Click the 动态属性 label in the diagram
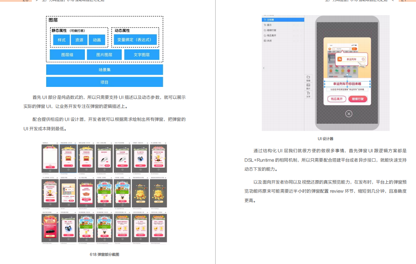The height and width of the screenshot is (264, 416). [x=122, y=31]
